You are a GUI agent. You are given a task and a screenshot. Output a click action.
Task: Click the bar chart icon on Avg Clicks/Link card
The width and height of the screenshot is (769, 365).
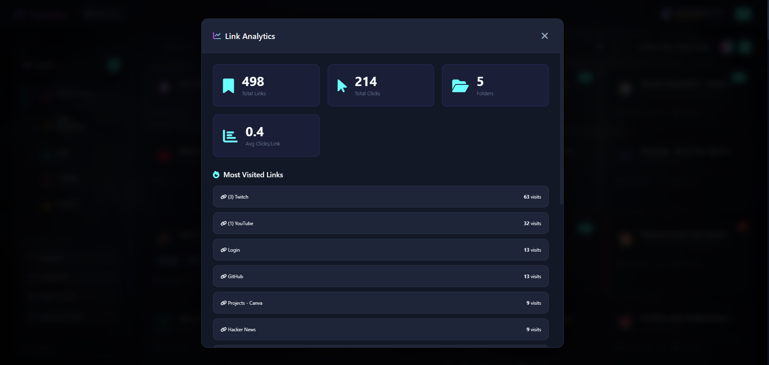[x=229, y=135]
